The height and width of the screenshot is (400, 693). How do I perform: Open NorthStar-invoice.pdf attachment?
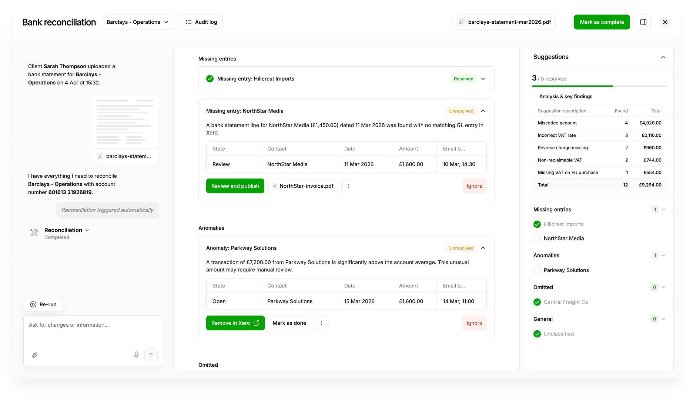click(x=303, y=186)
